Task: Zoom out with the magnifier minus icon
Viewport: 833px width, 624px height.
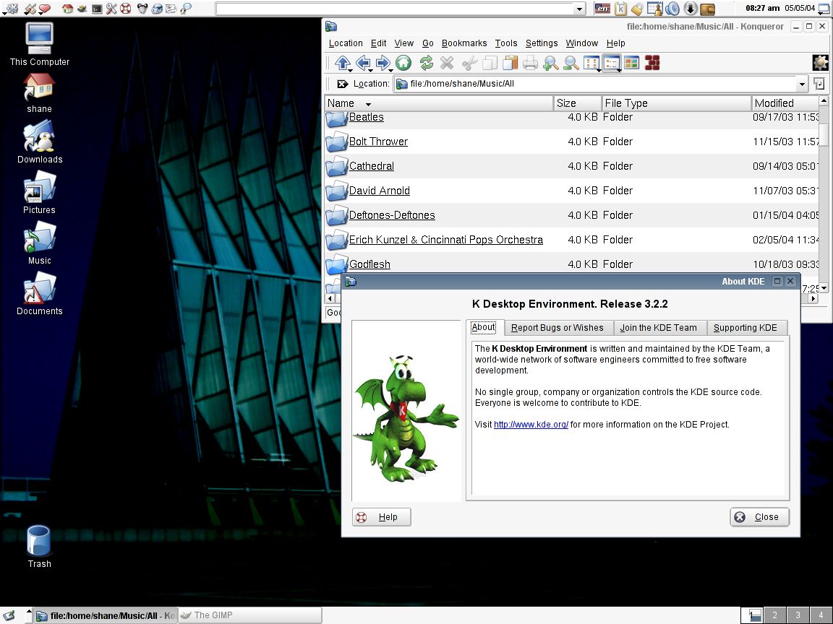Action: [x=571, y=63]
